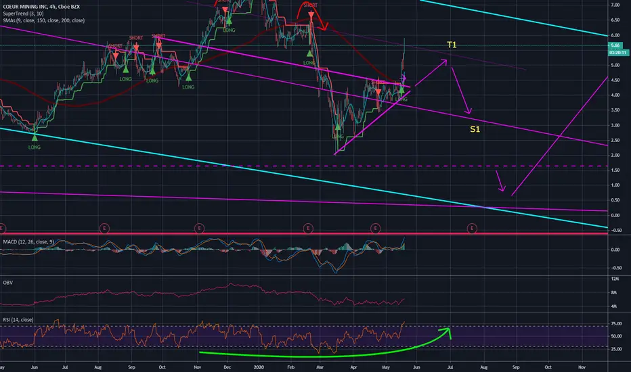Image resolution: width=631 pixels, height=372 pixels.
Task: Click the LONG signal arrow in late October 2019
Action: 188,77
